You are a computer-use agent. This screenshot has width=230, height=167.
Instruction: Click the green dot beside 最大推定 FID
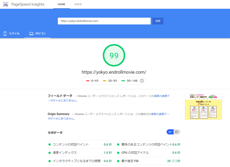click(x=118, y=161)
